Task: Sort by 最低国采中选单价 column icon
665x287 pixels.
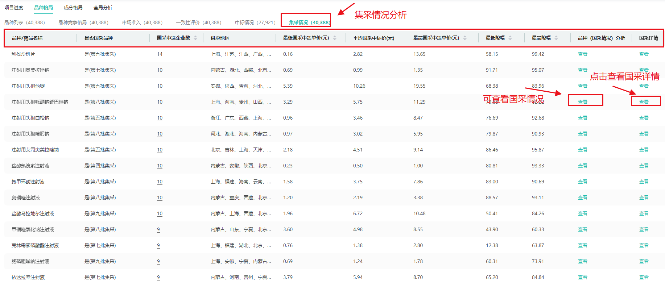Action: 334,38
